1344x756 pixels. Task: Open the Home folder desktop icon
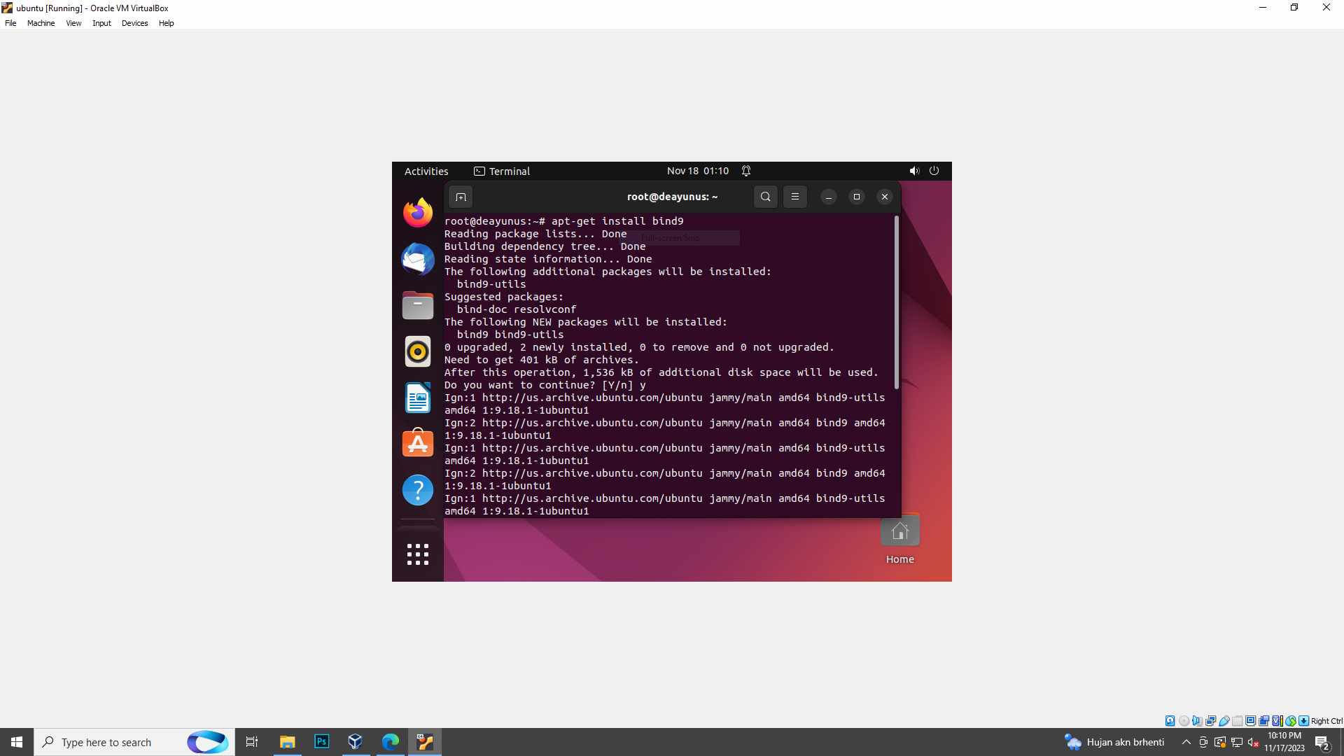pos(900,540)
